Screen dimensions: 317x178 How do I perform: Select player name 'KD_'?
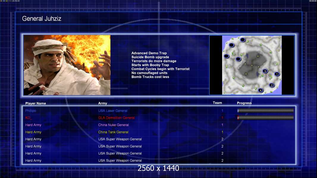(29, 118)
